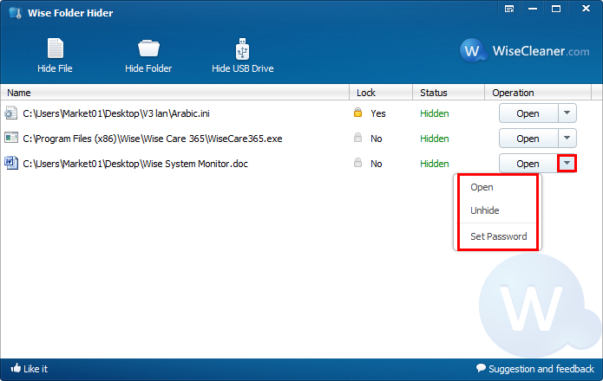The height and width of the screenshot is (381, 603).
Task: Click the No lock value for Wise System Monitor.doc
Action: pos(376,164)
